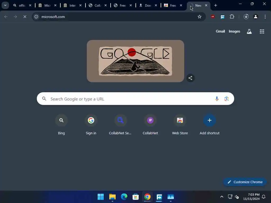This screenshot has width=271, height=203.
Task: Open Search Labs flask icon
Action: pos(249,31)
